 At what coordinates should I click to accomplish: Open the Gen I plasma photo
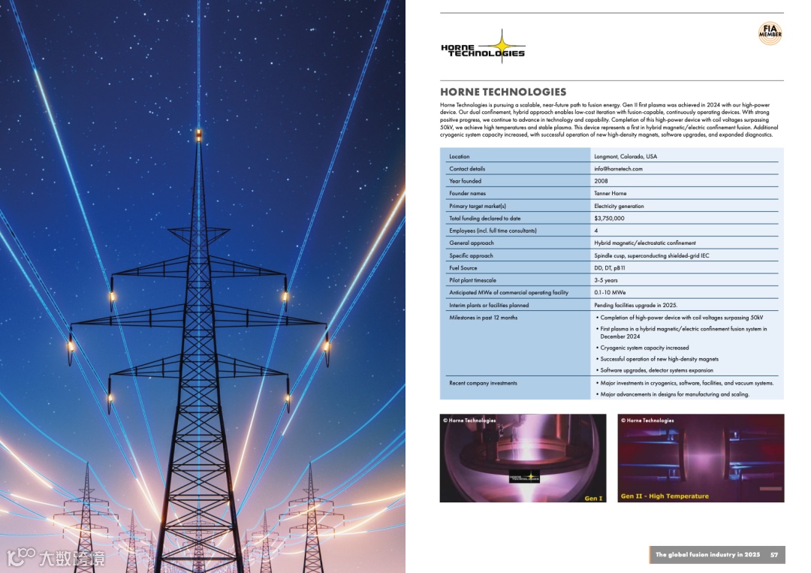click(523, 457)
